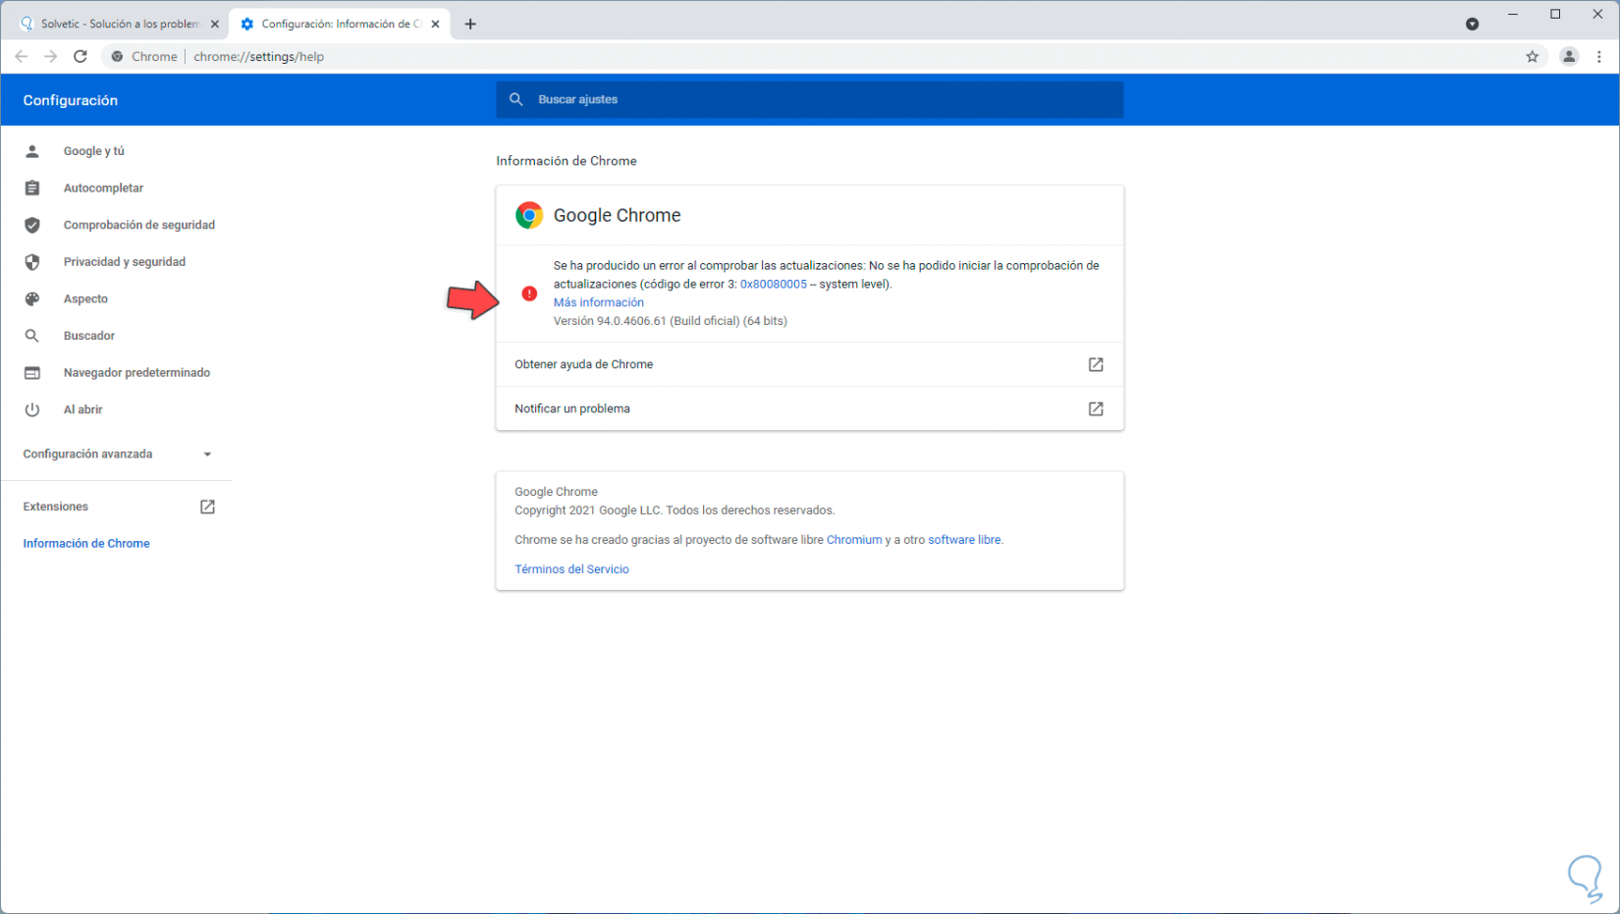Viewport: 1620px width, 914px height.
Task: Open Obtener ayuda de Chrome
Action: coord(809,364)
